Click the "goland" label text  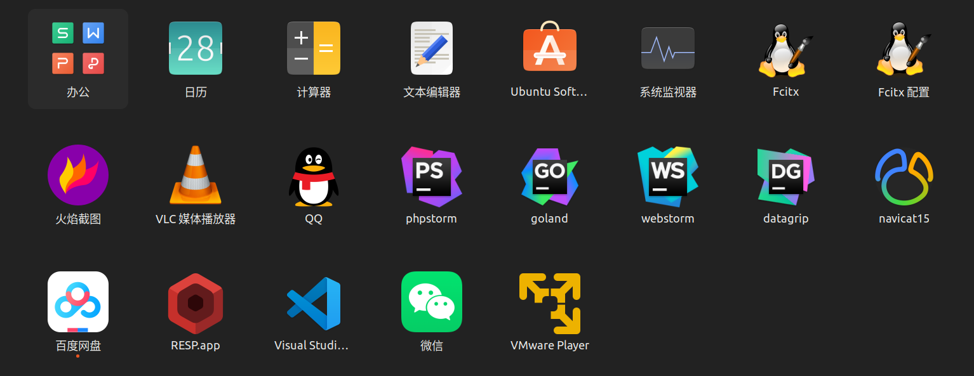(550, 219)
